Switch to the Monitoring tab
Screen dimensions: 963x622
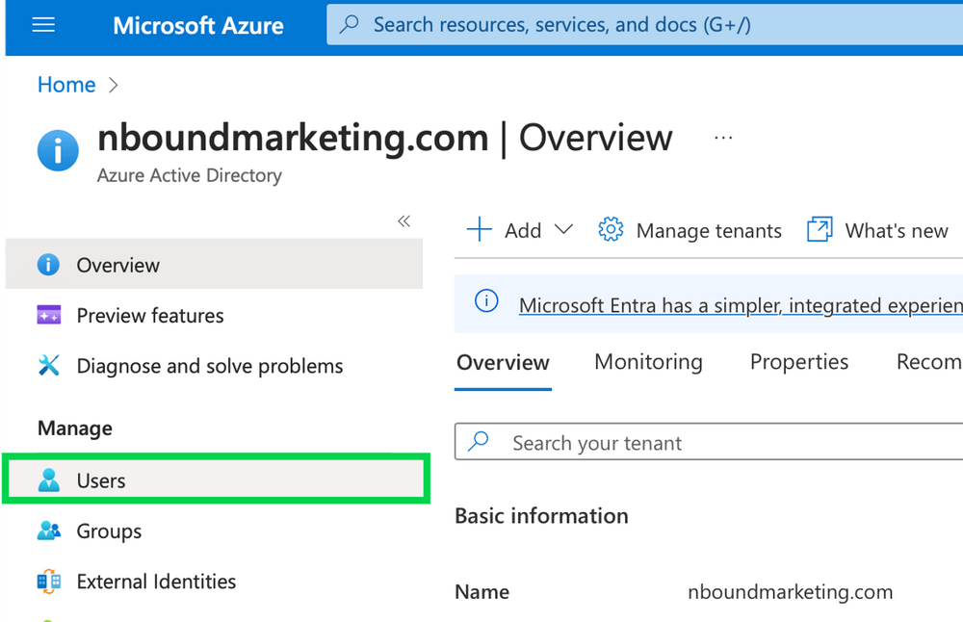click(x=647, y=362)
